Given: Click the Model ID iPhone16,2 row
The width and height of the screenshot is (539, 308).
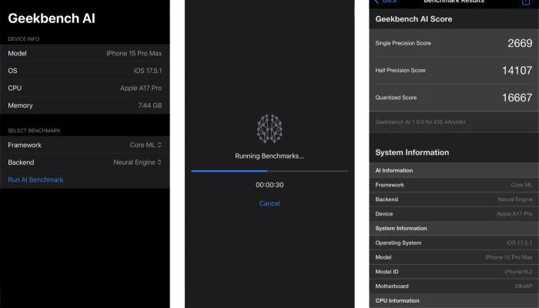Looking at the screenshot, I should point(454,272).
